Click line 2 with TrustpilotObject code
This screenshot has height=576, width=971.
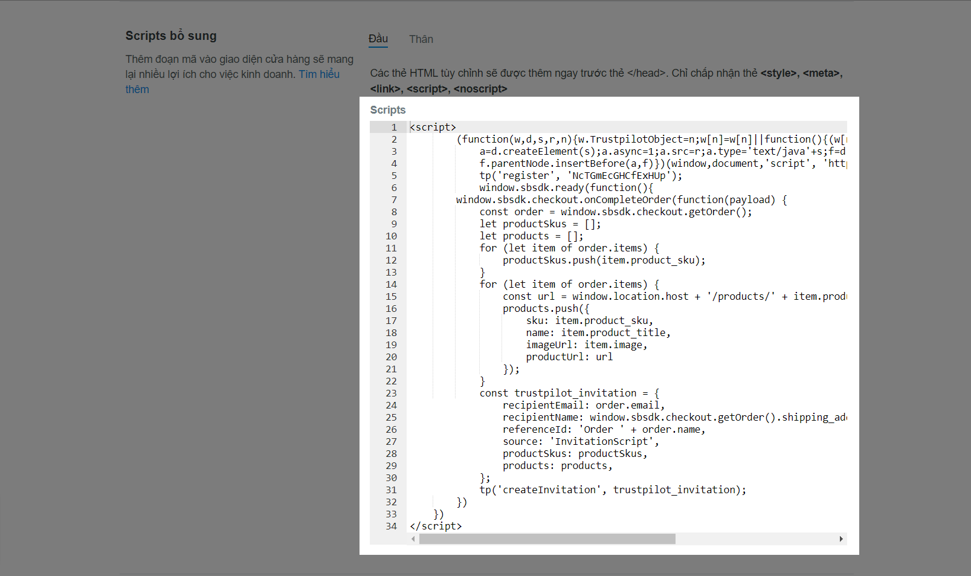point(651,139)
